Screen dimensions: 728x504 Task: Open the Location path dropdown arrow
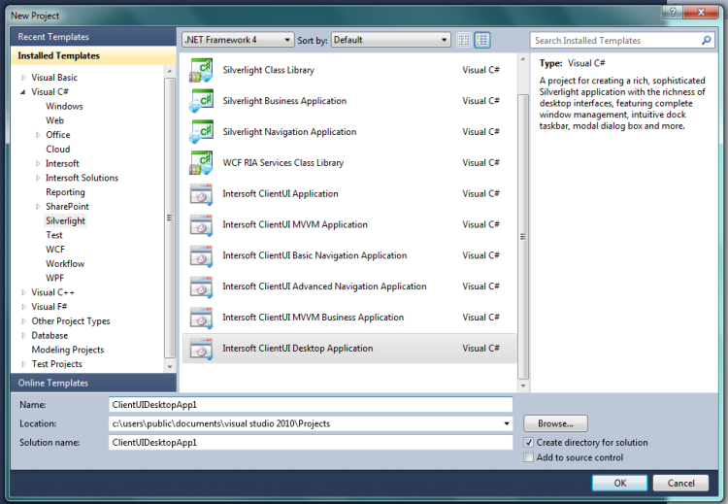(507, 423)
